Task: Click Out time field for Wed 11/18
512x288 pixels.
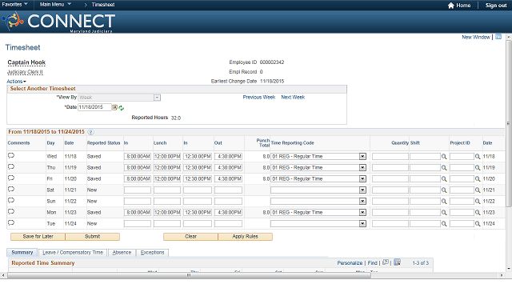Action: coord(228,157)
